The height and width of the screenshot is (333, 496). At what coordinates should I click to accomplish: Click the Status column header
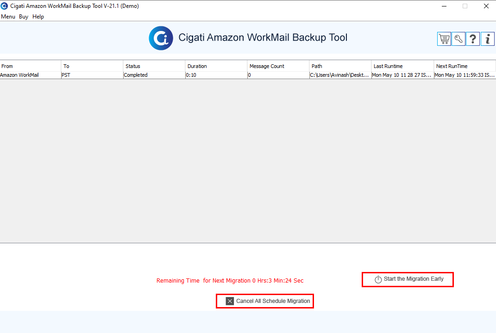click(x=154, y=66)
